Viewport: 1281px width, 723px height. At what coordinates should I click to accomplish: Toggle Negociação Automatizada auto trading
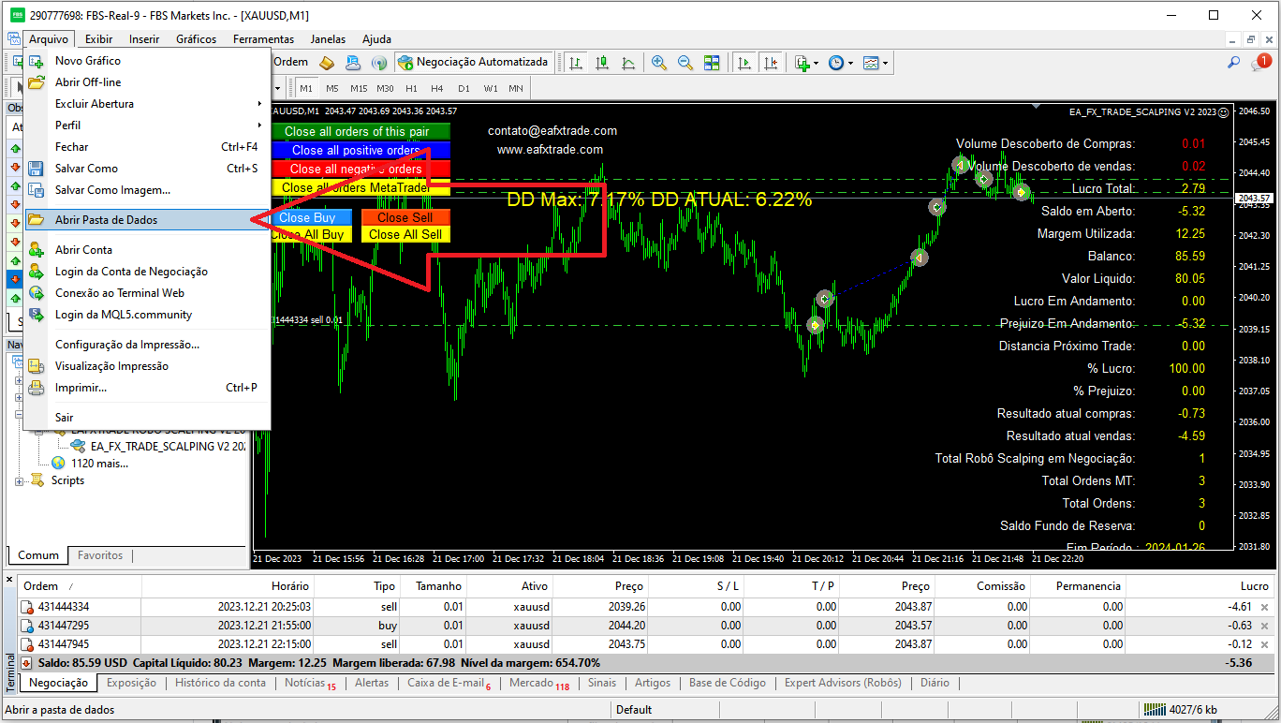(x=473, y=63)
